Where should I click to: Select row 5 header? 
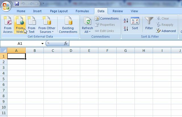point(4,79)
